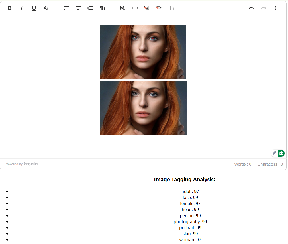The width and height of the screenshot is (288, 244).
Task: Apply the ordered list format
Action: [x=90, y=8]
